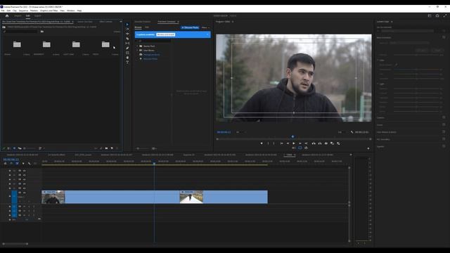
Task: Open Menu dropdown in Premiere Composer
Action: [x=205, y=27]
